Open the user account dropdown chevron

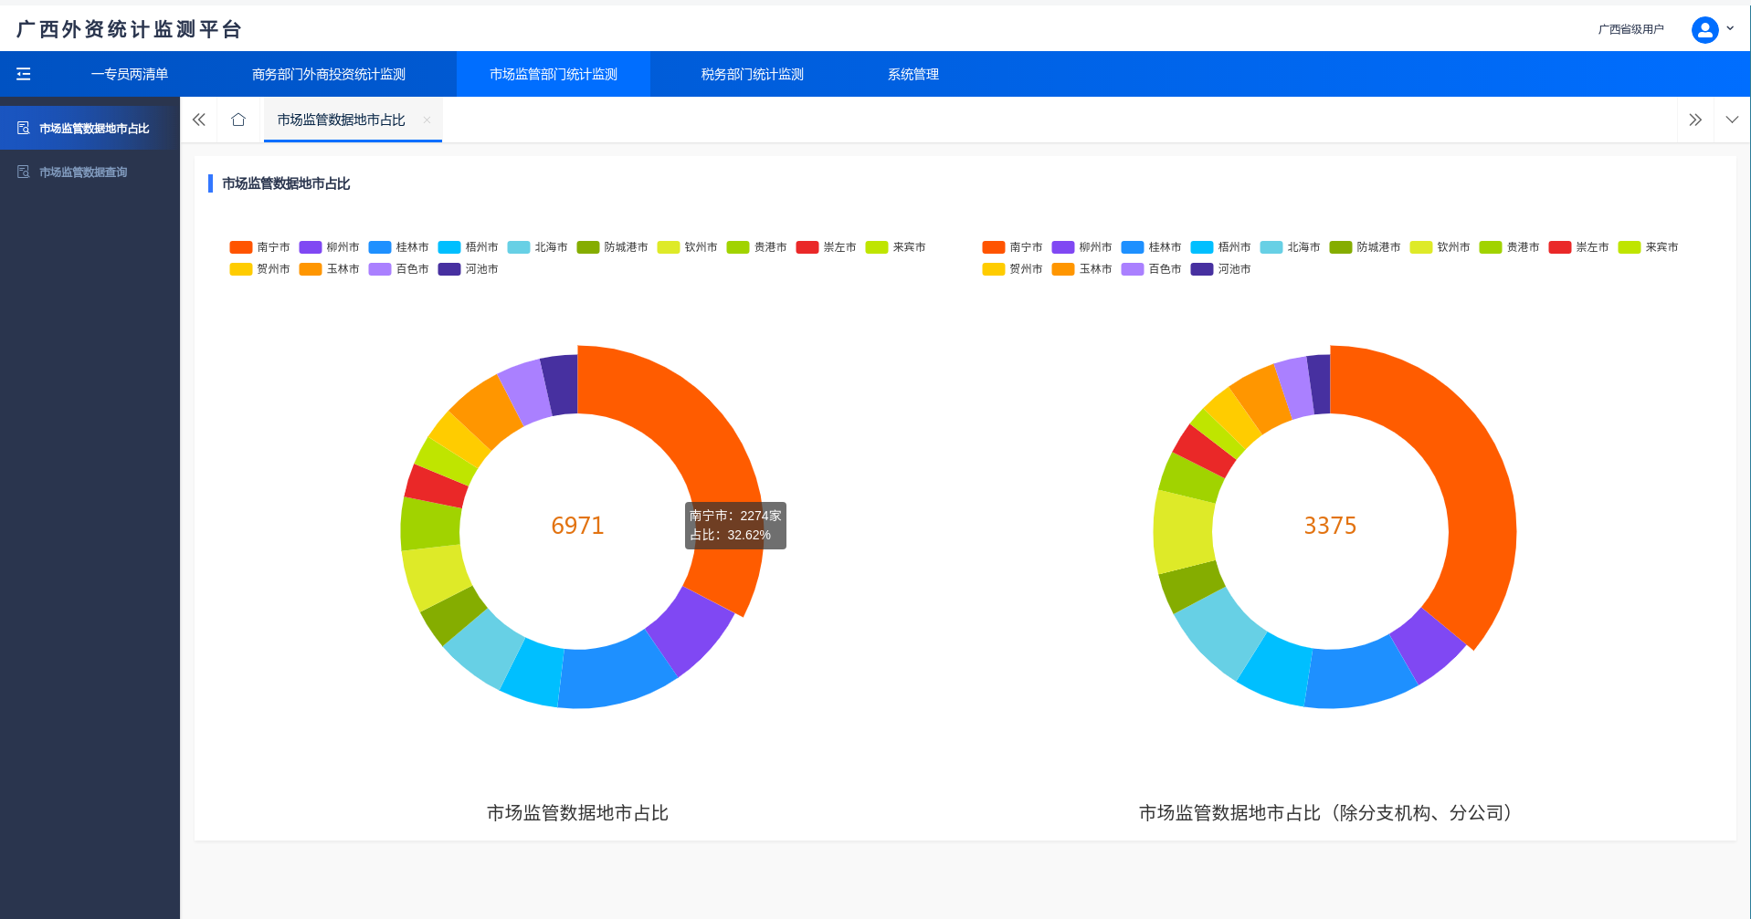pyautogui.click(x=1732, y=28)
